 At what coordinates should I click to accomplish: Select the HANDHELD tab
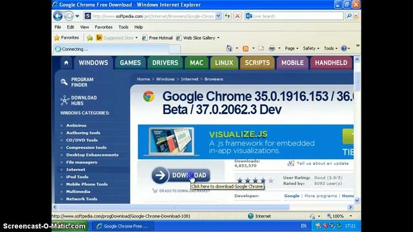(x=331, y=63)
